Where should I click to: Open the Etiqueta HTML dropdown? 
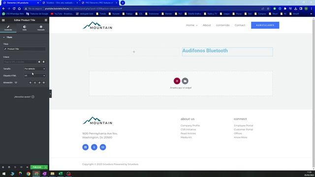pyautogui.click(x=34, y=76)
